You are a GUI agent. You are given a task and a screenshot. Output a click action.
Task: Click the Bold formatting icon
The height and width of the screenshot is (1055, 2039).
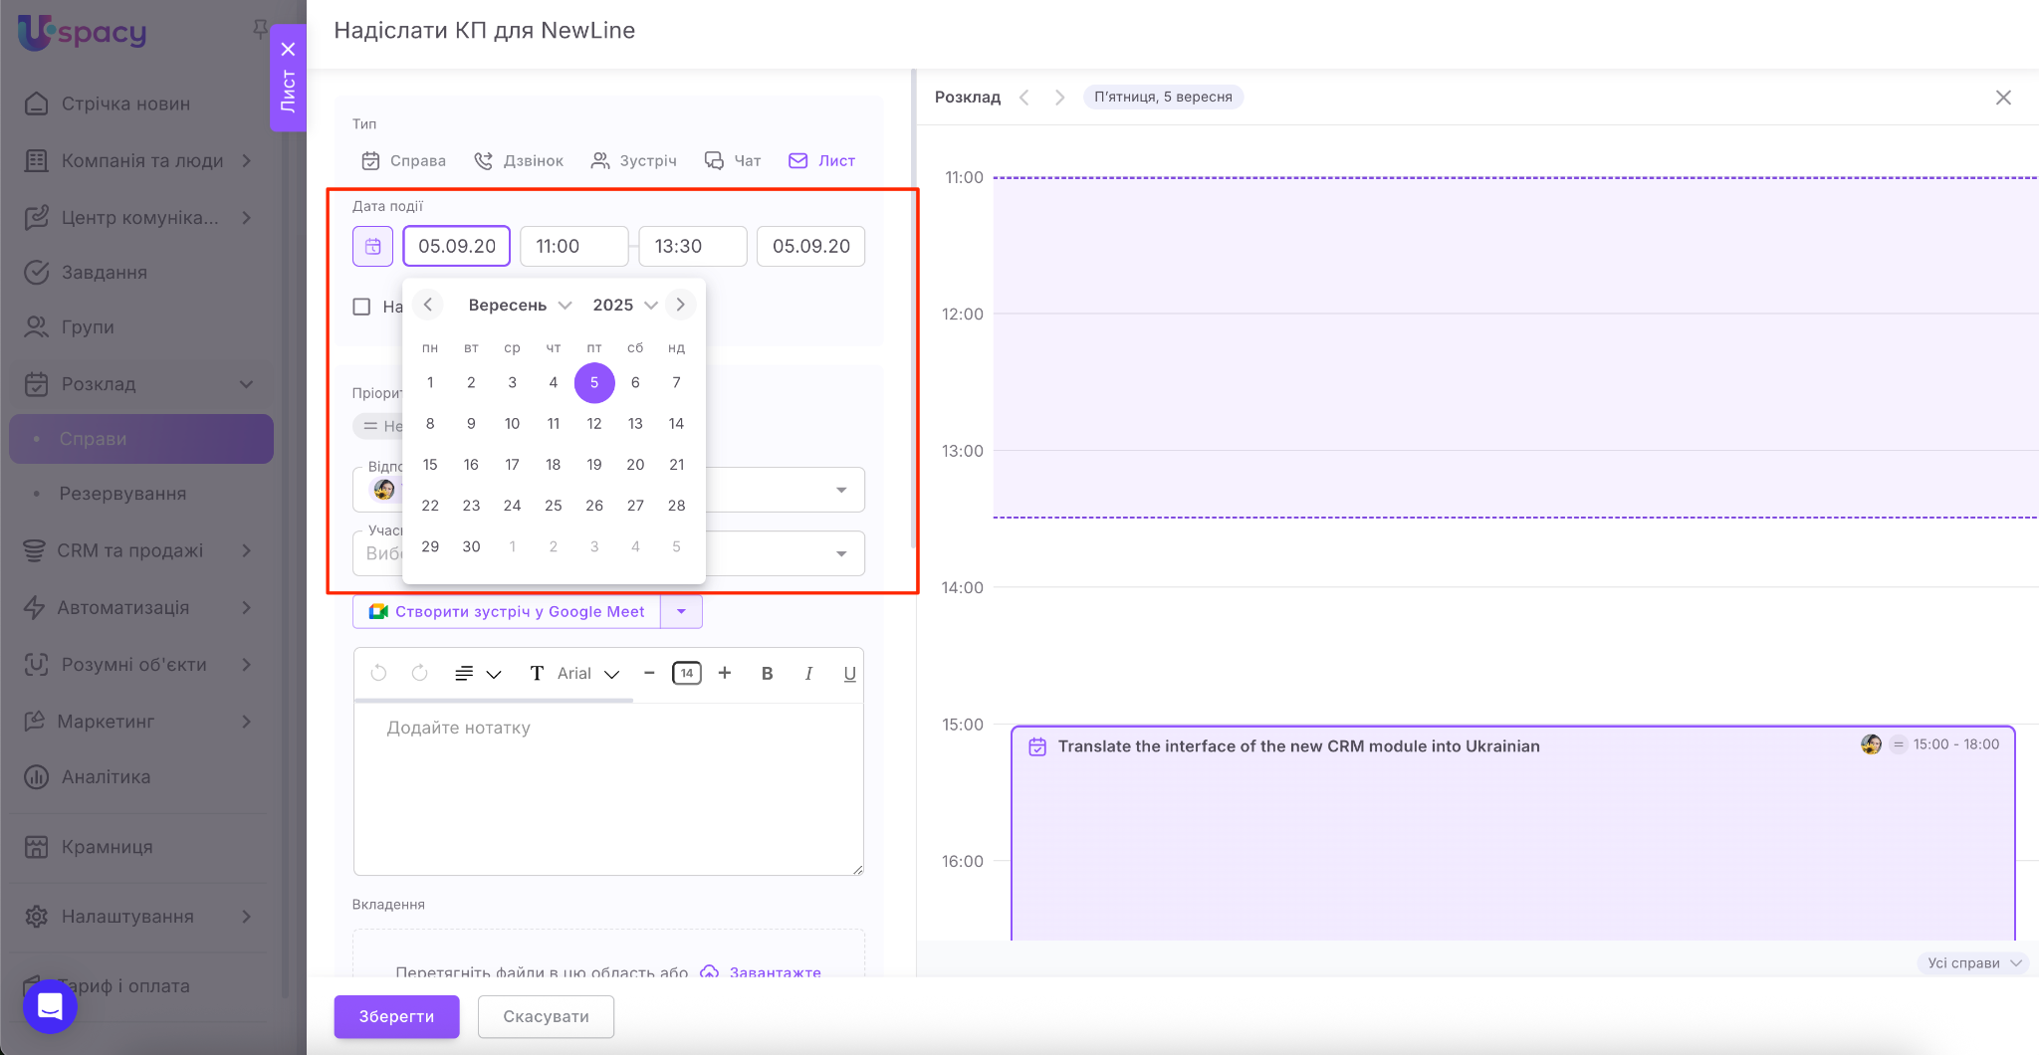pos(767,674)
